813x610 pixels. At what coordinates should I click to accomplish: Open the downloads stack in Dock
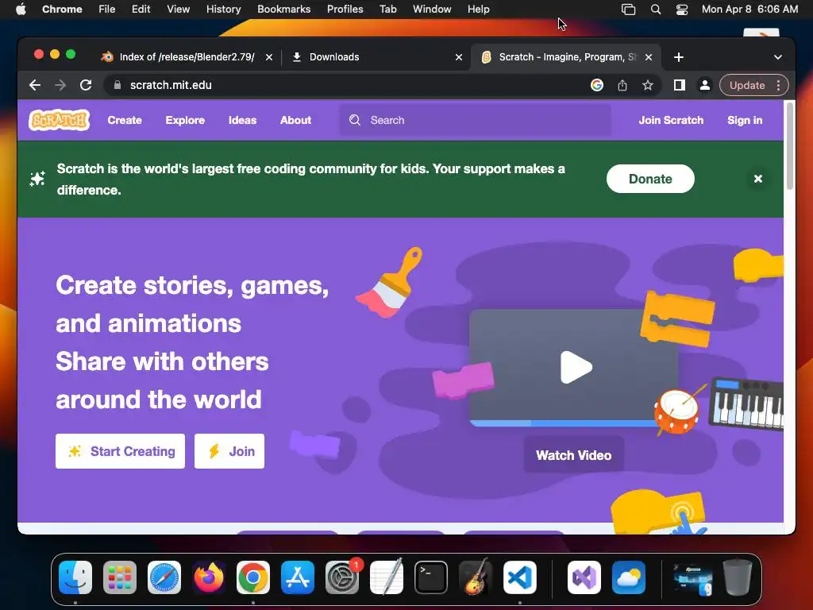click(692, 577)
